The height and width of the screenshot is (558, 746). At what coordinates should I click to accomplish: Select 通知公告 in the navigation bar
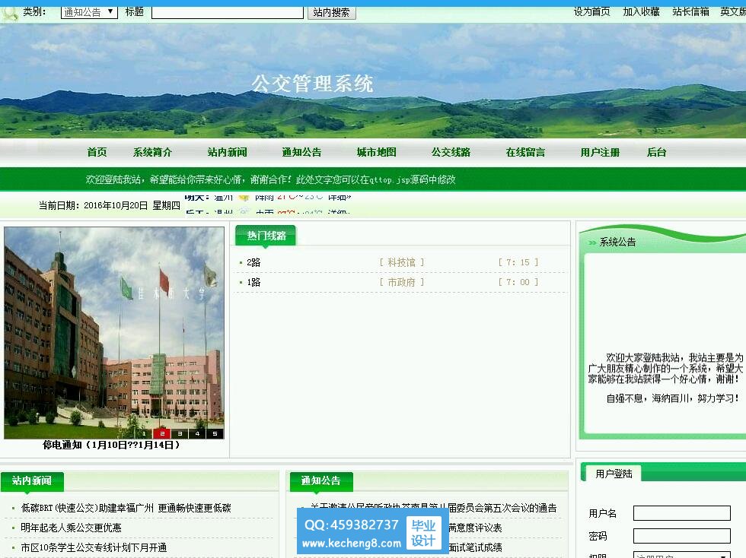coord(301,152)
